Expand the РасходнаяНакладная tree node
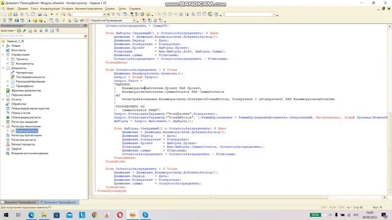392x220 pixels. tap(8, 81)
